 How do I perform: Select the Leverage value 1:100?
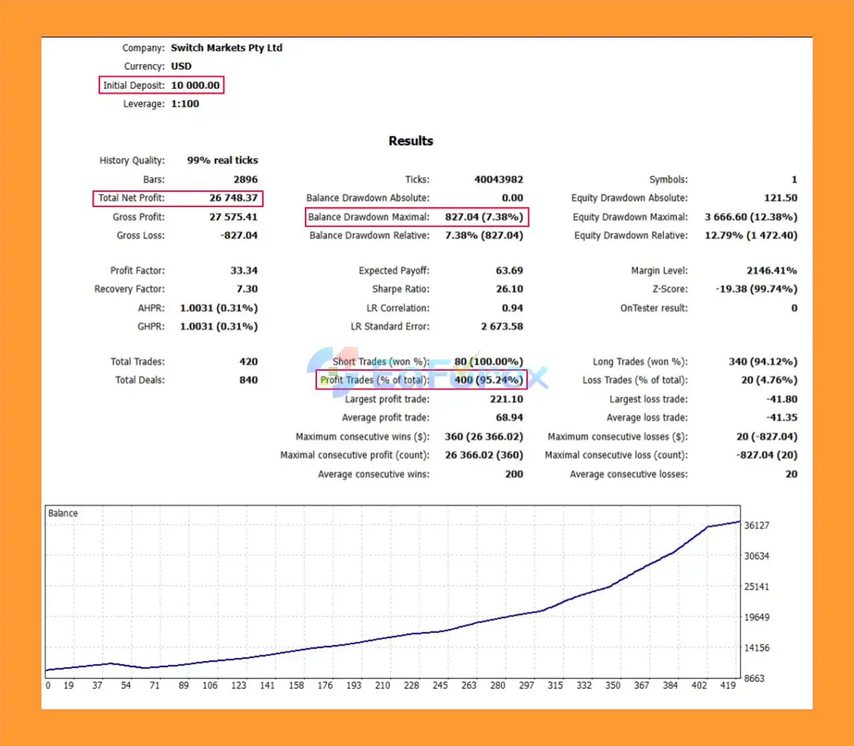coord(185,104)
